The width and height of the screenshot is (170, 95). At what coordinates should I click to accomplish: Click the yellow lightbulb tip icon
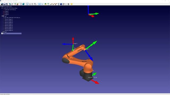71,4
